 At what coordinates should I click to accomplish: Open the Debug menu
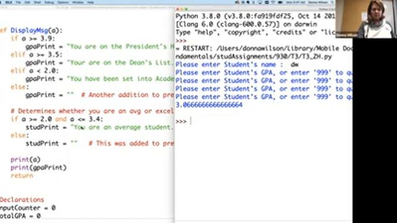(x=49, y=2)
